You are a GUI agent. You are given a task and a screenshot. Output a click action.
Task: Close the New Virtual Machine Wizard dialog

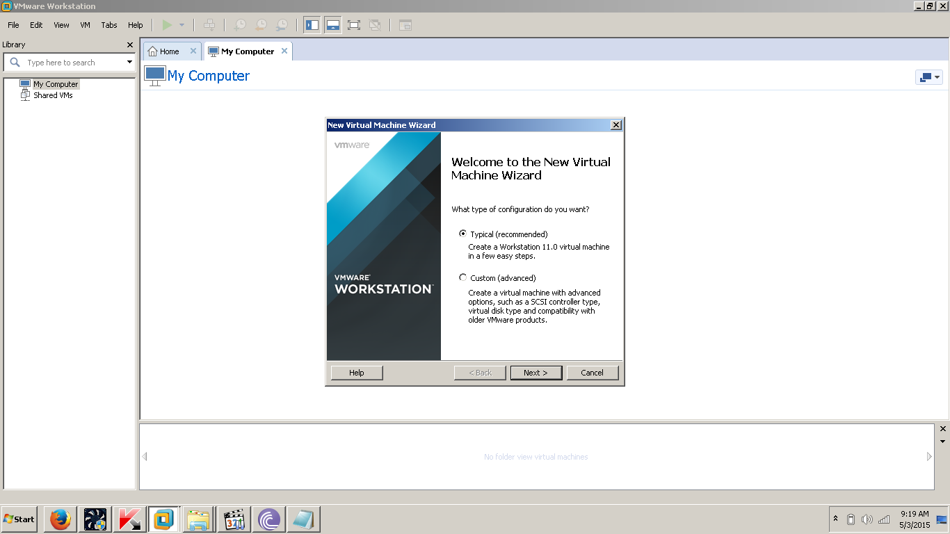click(x=615, y=125)
